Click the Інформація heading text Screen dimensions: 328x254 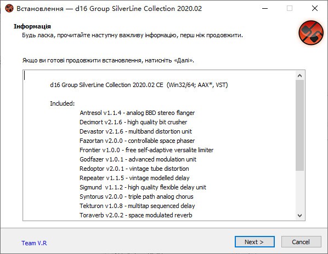click(x=32, y=26)
